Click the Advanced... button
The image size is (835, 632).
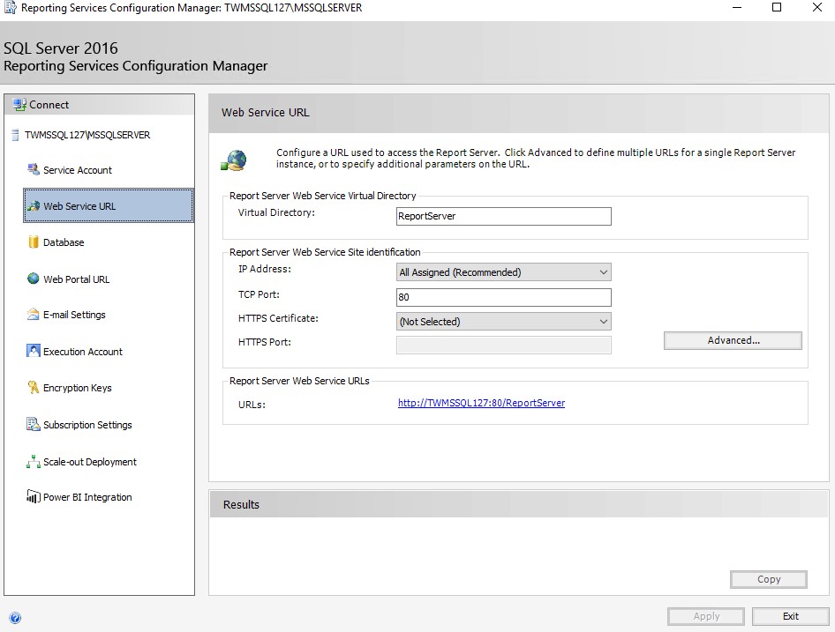click(x=733, y=340)
